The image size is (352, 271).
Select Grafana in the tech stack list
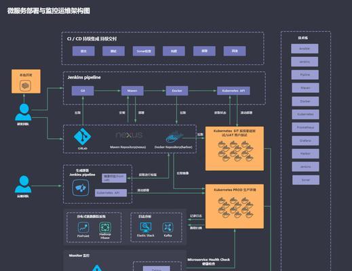(305, 141)
